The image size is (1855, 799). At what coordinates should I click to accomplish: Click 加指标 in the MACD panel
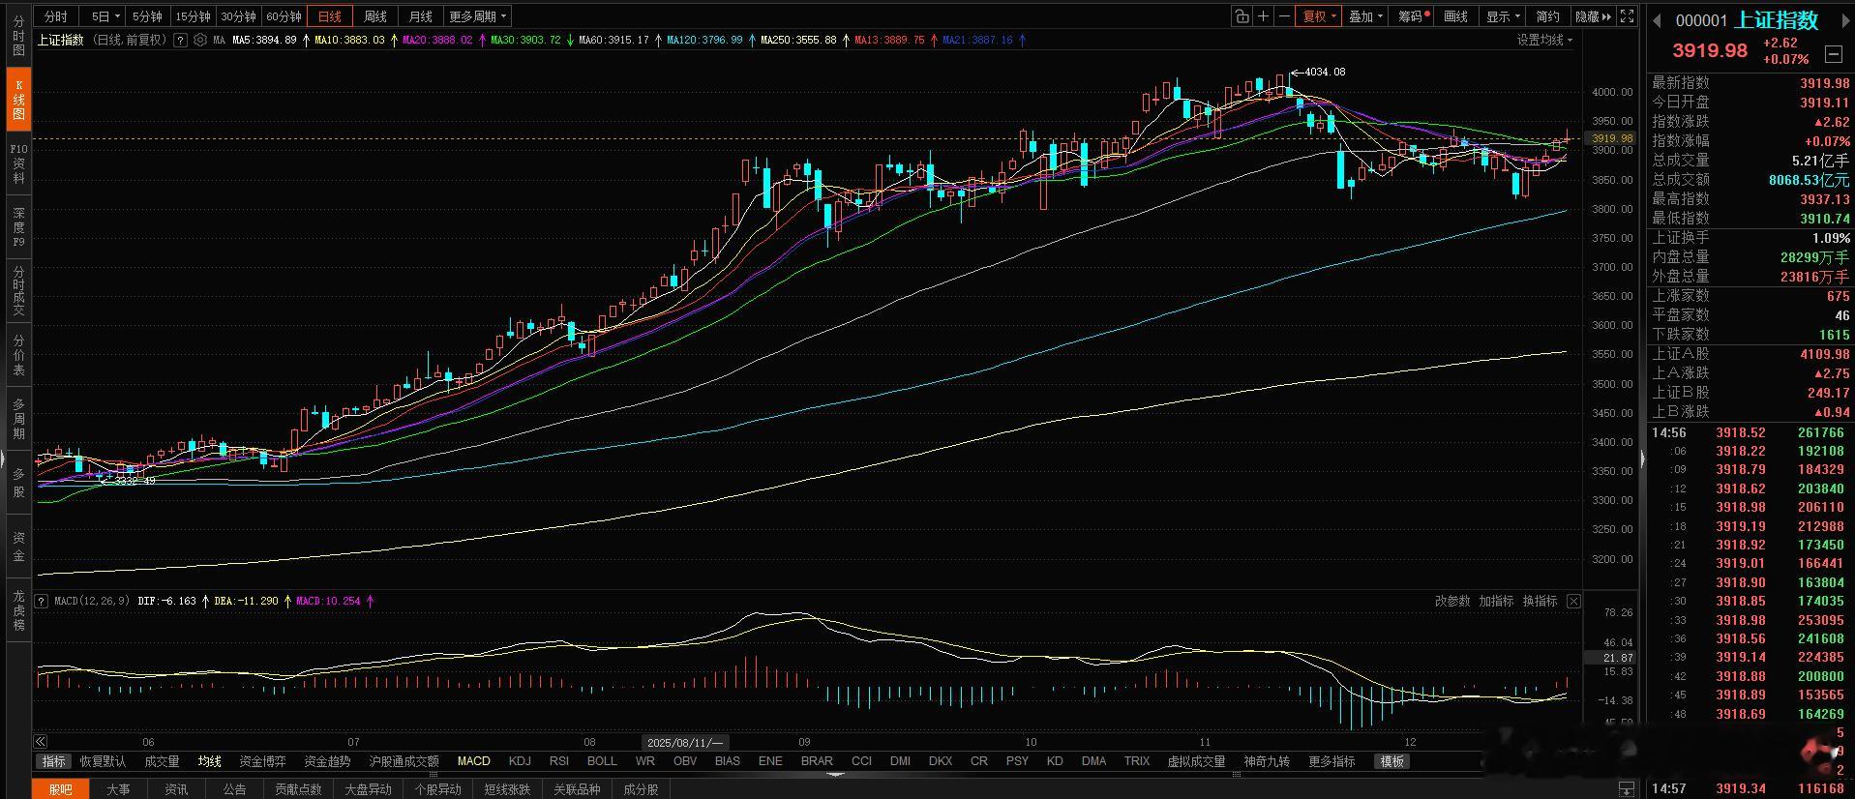click(1496, 601)
